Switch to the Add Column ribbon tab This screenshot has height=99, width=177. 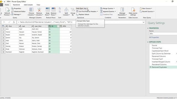28,5
